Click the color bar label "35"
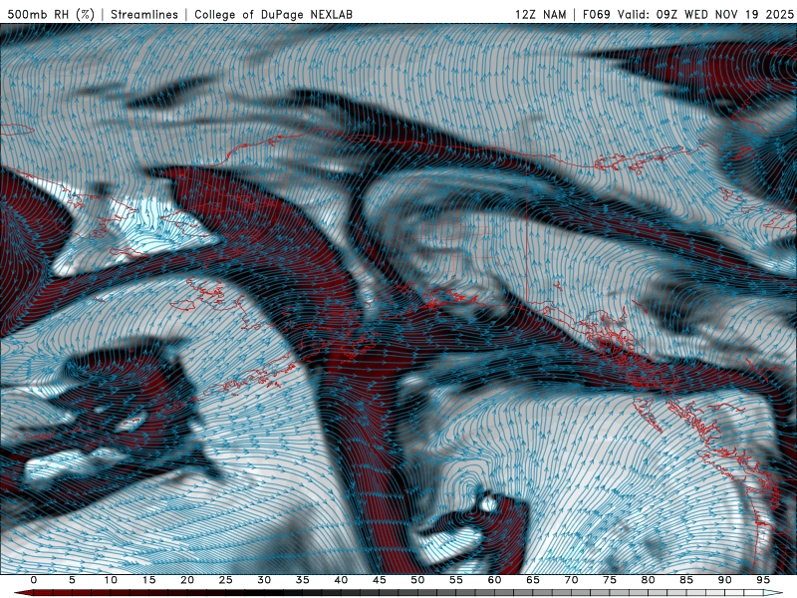The width and height of the screenshot is (797, 598). (x=303, y=580)
